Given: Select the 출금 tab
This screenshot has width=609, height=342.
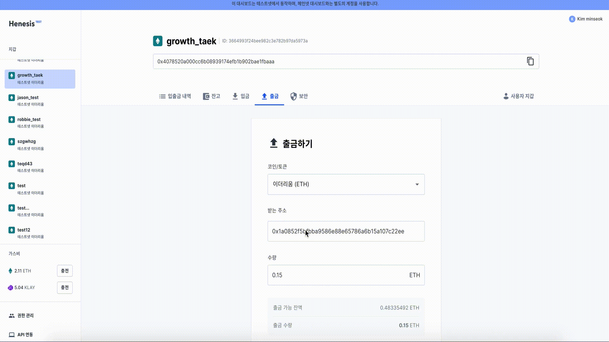Looking at the screenshot, I should [x=270, y=96].
